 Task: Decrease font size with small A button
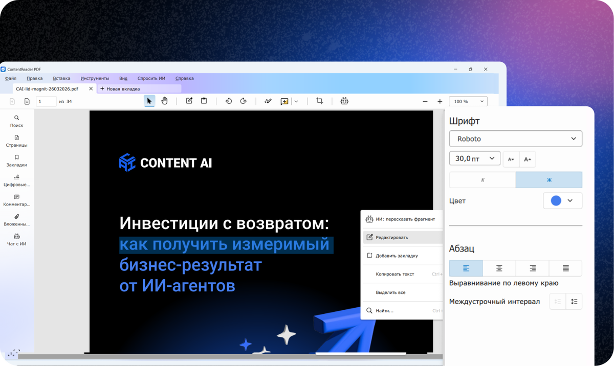(511, 159)
